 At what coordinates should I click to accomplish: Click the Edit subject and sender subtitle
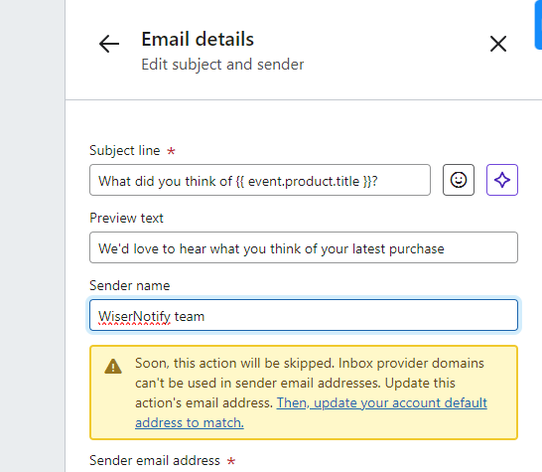(x=222, y=65)
